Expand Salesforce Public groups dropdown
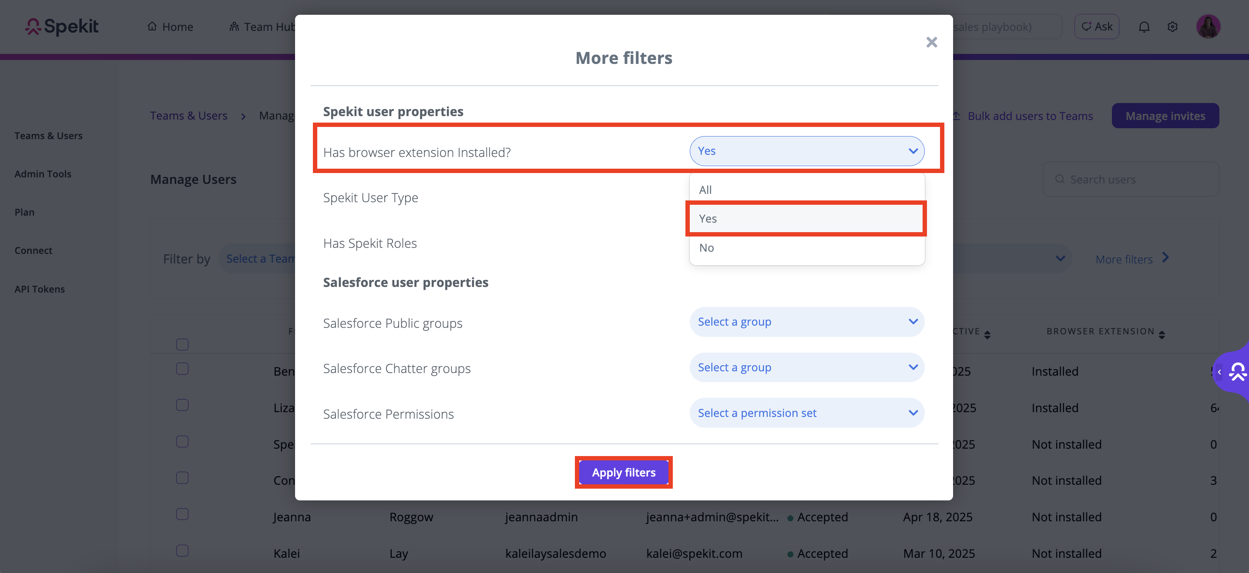 point(807,322)
